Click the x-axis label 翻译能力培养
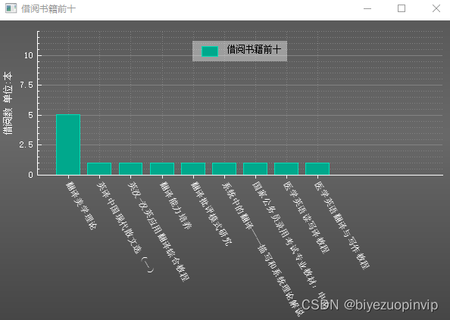This screenshot has height=320, width=450. 176,205
